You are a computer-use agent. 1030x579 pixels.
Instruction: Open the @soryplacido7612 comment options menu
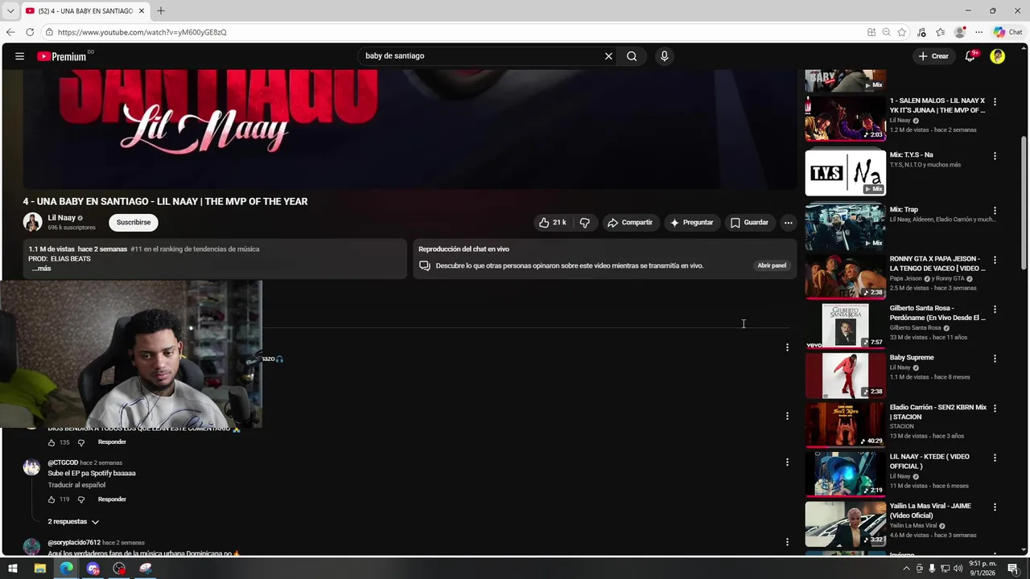click(787, 542)
